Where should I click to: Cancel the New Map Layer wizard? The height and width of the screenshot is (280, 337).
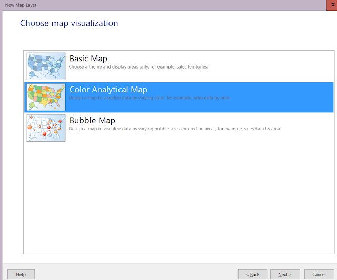click(319, 274)
